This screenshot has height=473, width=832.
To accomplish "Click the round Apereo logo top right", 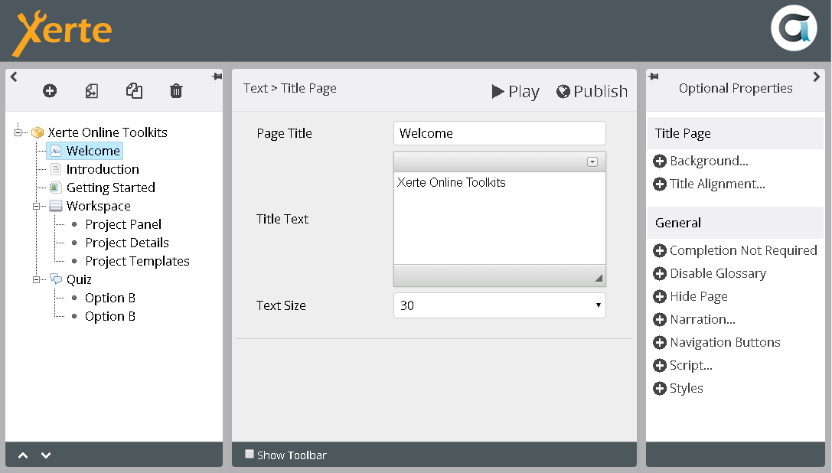I will click(794, 28).
